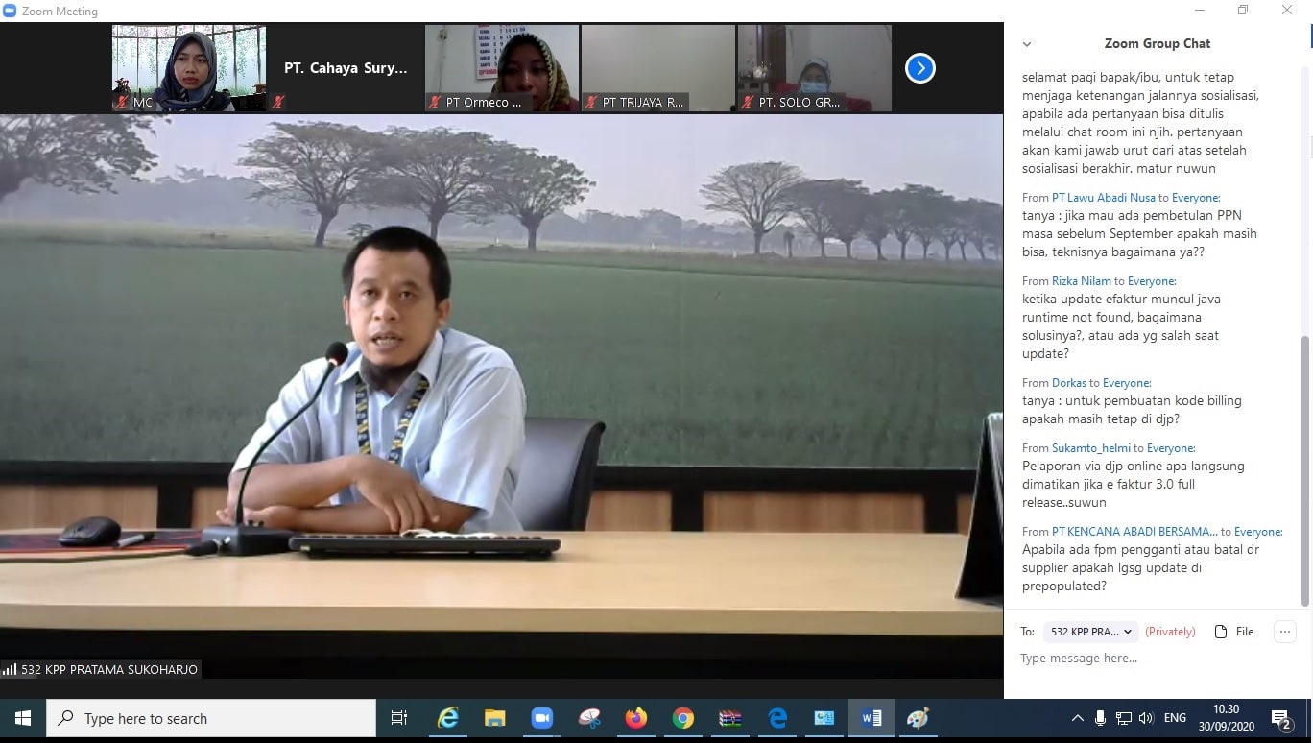Viewport: 1313px width, 743px height.
Task: Open Zoom from the Windows taskbar
Action: (x=542, y=718)
